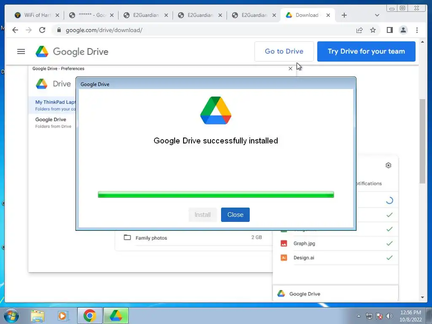Viewport: 432px width, 324px height.
Task: Open a new browser tab
Action: (x=344, y=15)
